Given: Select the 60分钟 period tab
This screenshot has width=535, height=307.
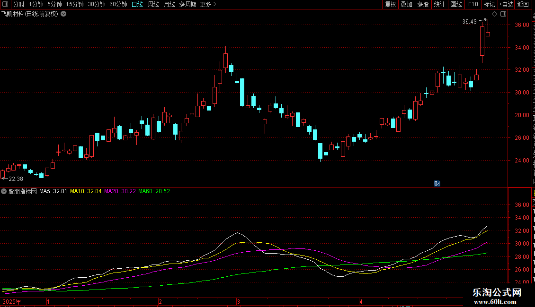Looking at the screenshot, I should coord(118,4).
